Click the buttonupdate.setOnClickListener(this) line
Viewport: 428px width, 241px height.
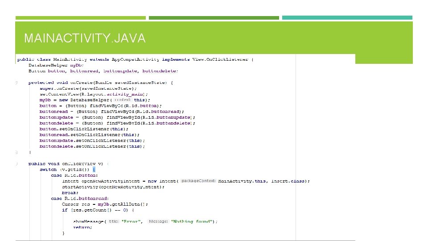point(92,141)
